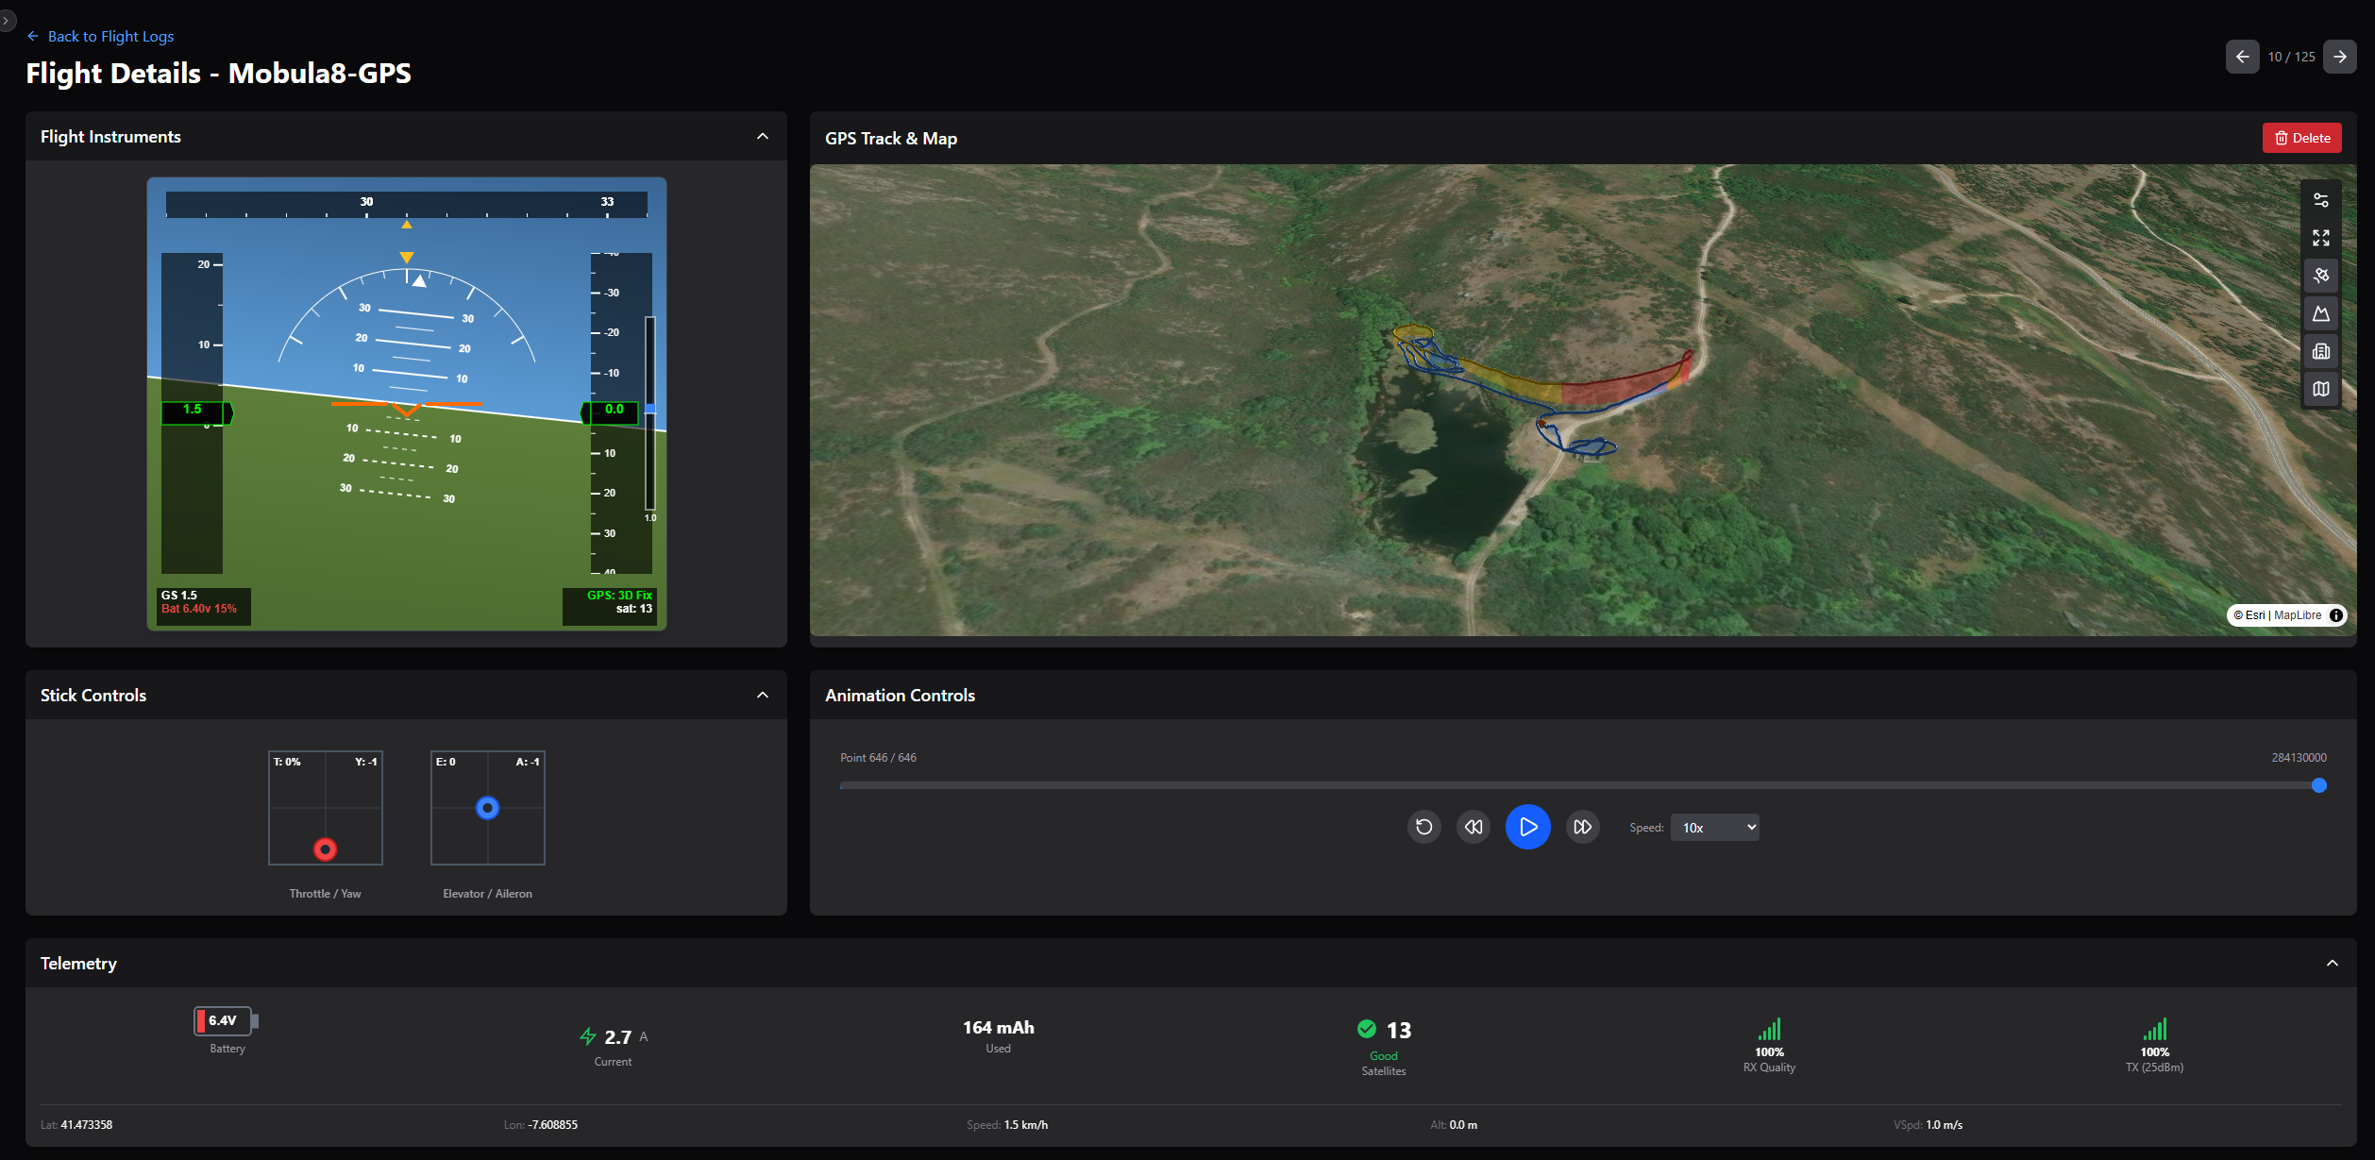Click 'TX (25dBm)' label
The height and width of the screenshot is (1160, 2375).
click(x=2154, y=1068)
